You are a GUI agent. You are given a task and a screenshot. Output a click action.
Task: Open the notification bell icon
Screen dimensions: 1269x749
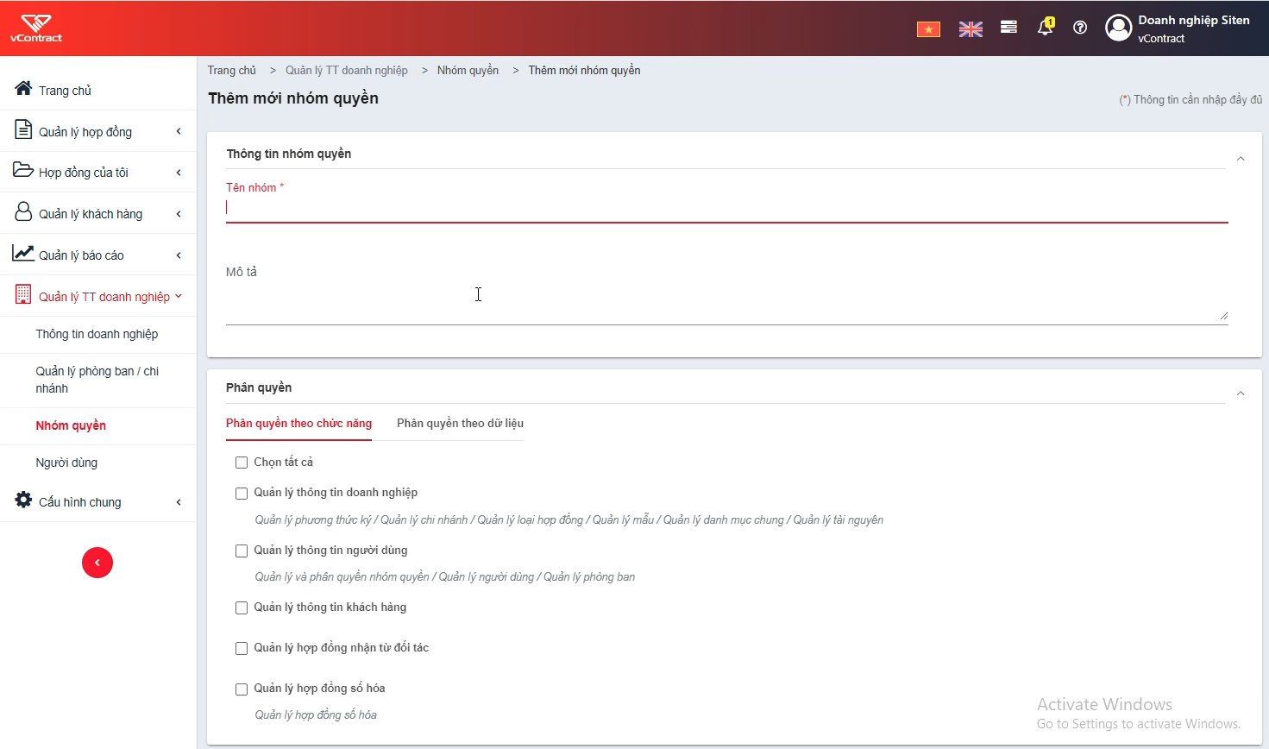tap(1045, 27)
